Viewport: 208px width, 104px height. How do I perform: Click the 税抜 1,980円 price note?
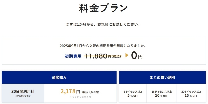click(x=90, y=92)
